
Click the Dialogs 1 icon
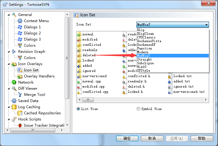coord(20,27)
